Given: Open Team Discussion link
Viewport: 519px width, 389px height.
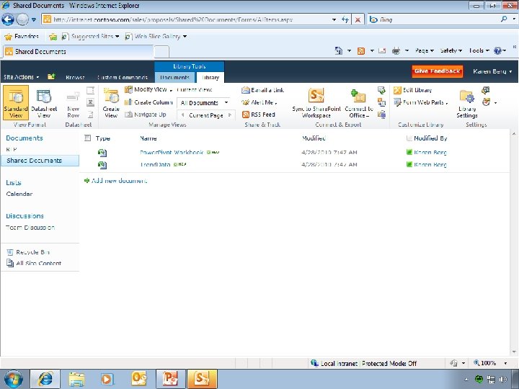Looking at the screenshot, I should pos(30,228).
